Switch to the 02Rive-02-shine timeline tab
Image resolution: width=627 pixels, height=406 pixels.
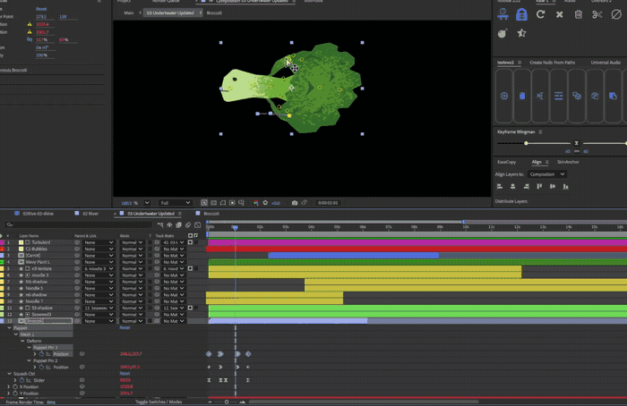pyautogui.click(x=38, y=214)
